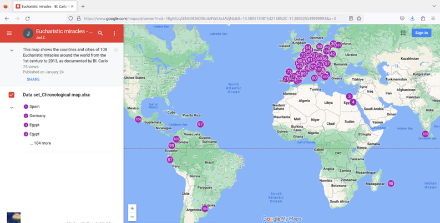Click map marker 106 in Mexico
This screenshot has width=440, height=223.
pyautogui.click(x=138, y=119)
